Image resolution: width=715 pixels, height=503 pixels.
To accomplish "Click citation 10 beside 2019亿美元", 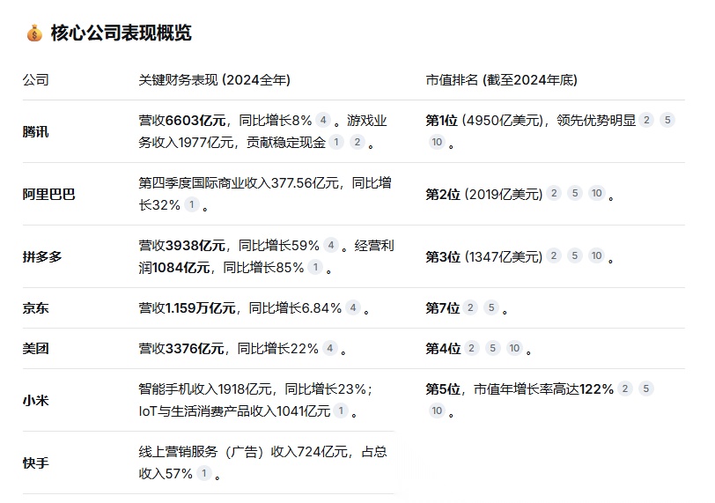I will pyautogui.click(x=597, y=193).
